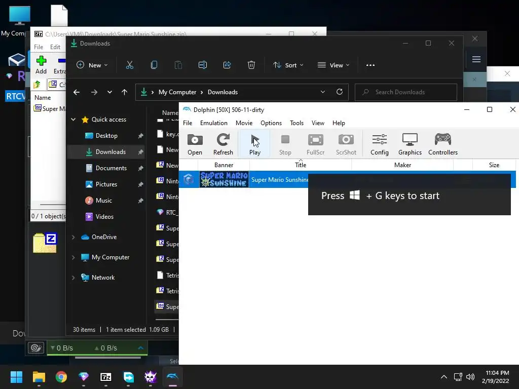Click the Paste icon in Explorer toolbar
The image size is (519, 389).
pyautogui.click(x=178, y=65)
